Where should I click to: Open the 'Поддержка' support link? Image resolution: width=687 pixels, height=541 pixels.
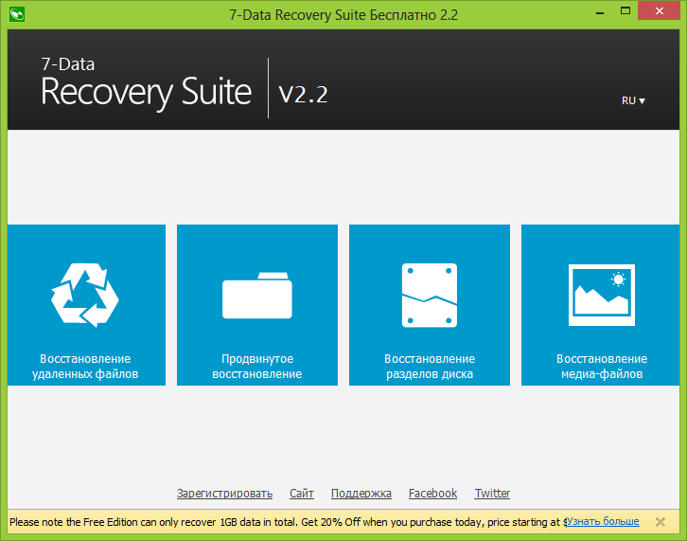tap(361, 494)
